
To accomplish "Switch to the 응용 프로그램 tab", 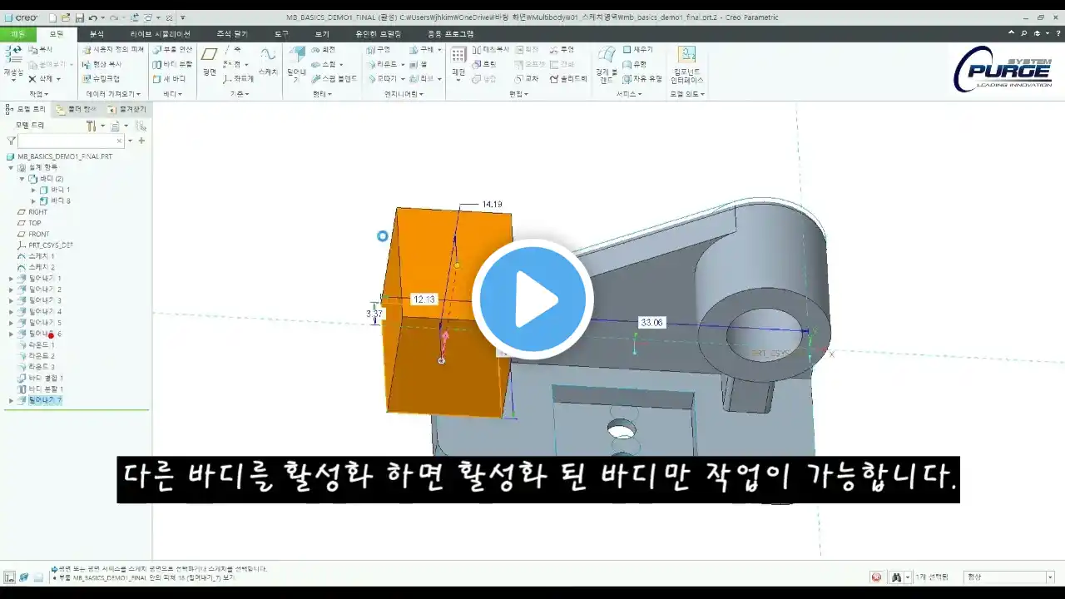I will coord(450,34).
